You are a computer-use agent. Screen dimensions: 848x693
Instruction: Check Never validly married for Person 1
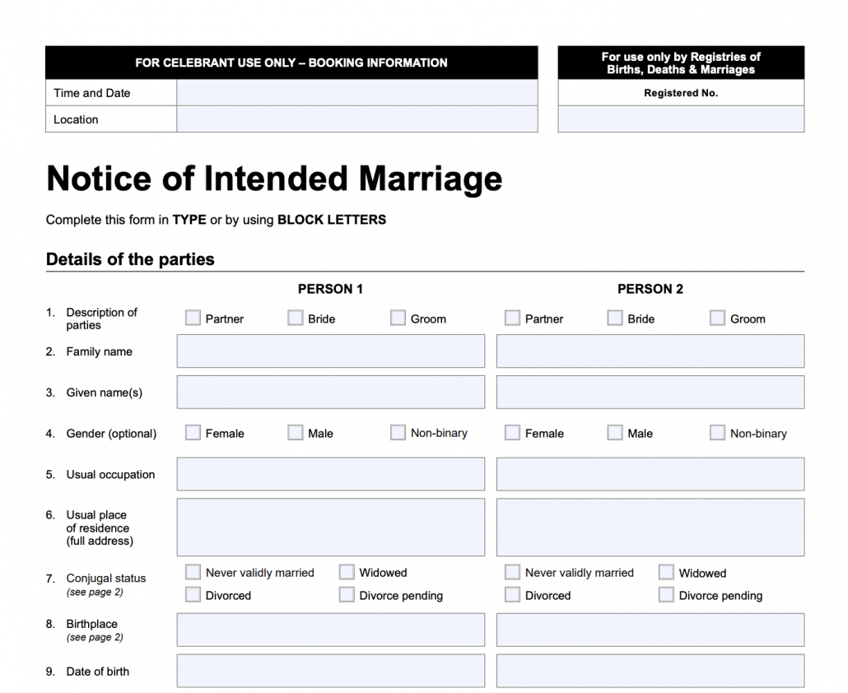(193, 572)
